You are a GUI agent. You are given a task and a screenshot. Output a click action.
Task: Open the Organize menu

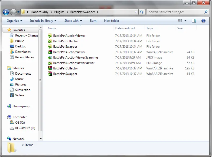pos(14,21)
